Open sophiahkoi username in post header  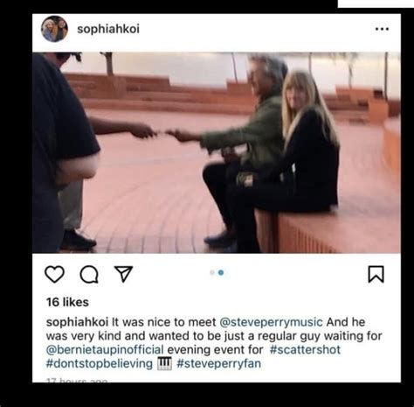[108, 29]
